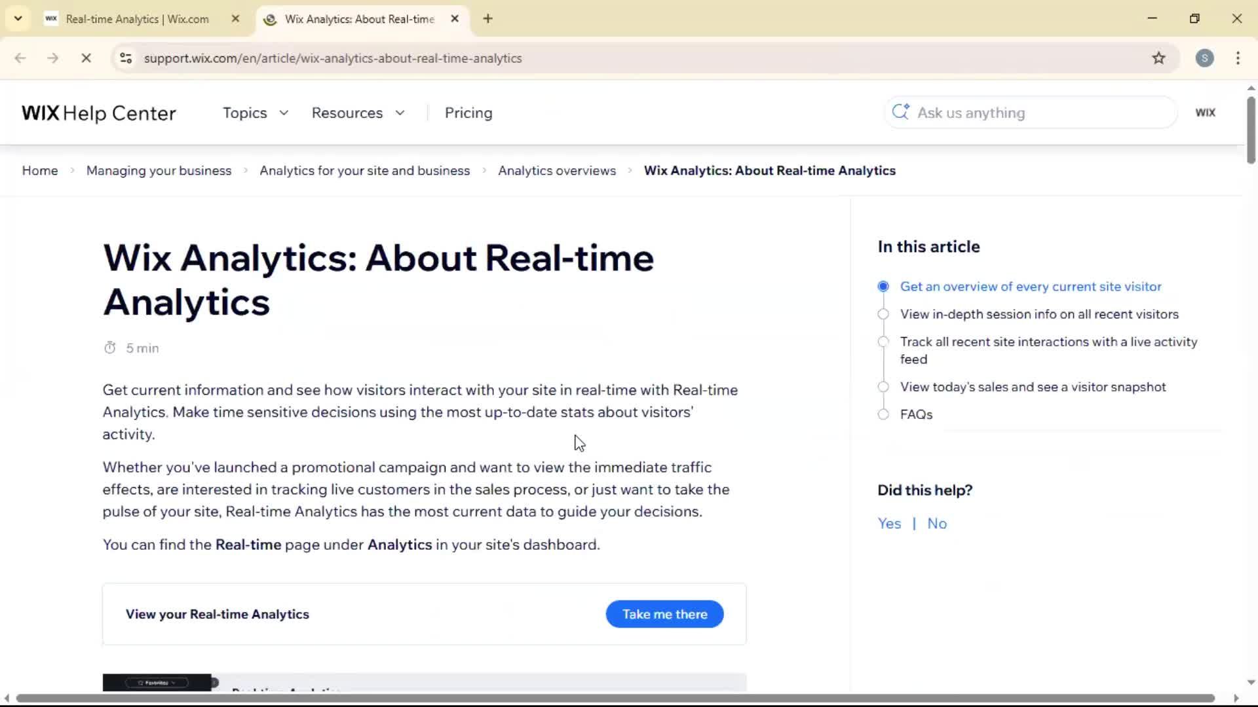Click scroll left arrow of horizontal scrollbar
Image resolution: width=1258 pixels, height=707 pixels.
tap(7, 698)
